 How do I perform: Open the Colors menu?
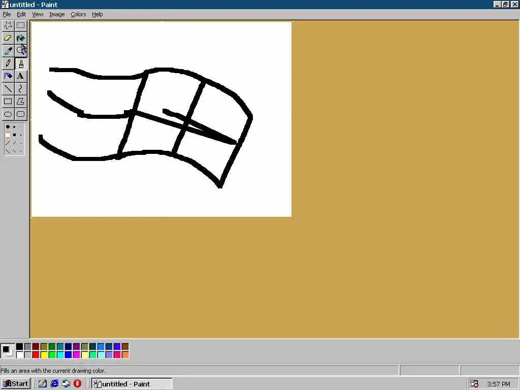(x=78, y=14)
